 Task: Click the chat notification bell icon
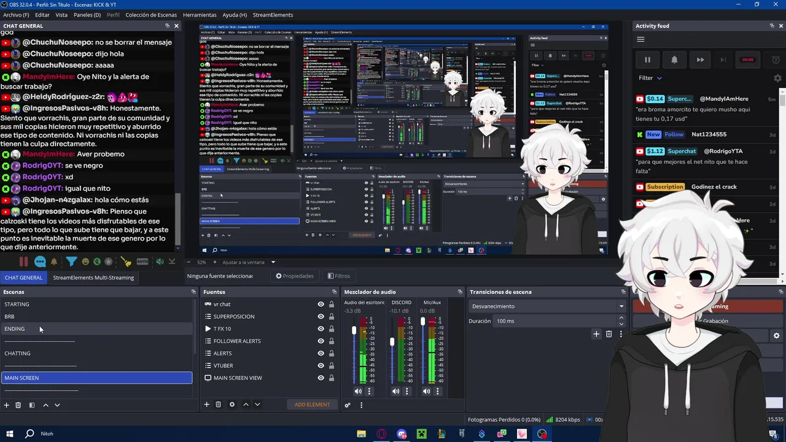coord(54,262)
